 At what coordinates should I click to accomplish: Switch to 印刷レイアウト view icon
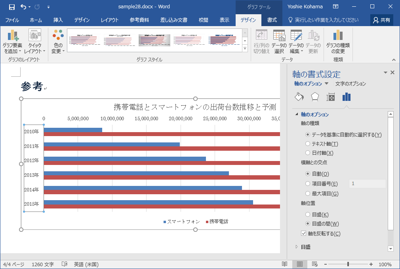[300, 264]
